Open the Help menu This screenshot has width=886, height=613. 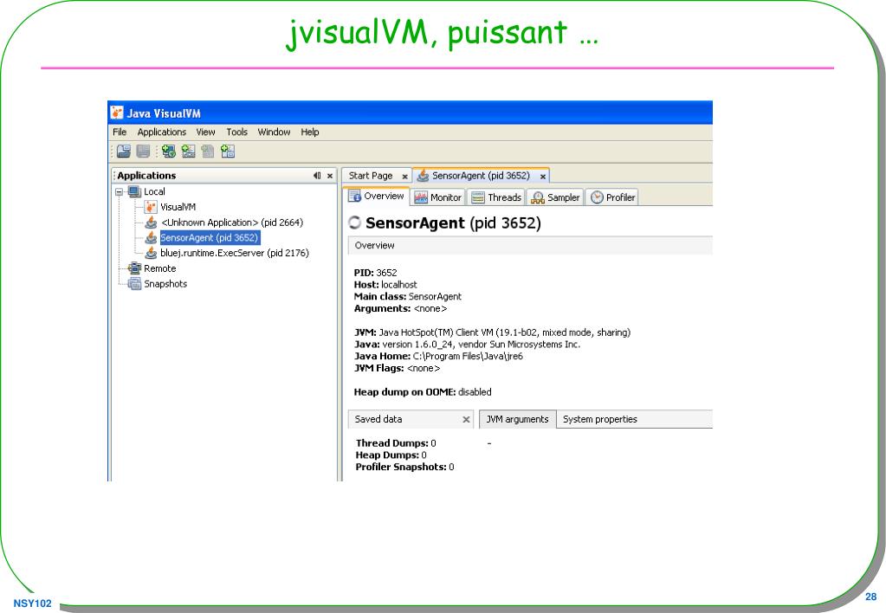pos(310,132)
